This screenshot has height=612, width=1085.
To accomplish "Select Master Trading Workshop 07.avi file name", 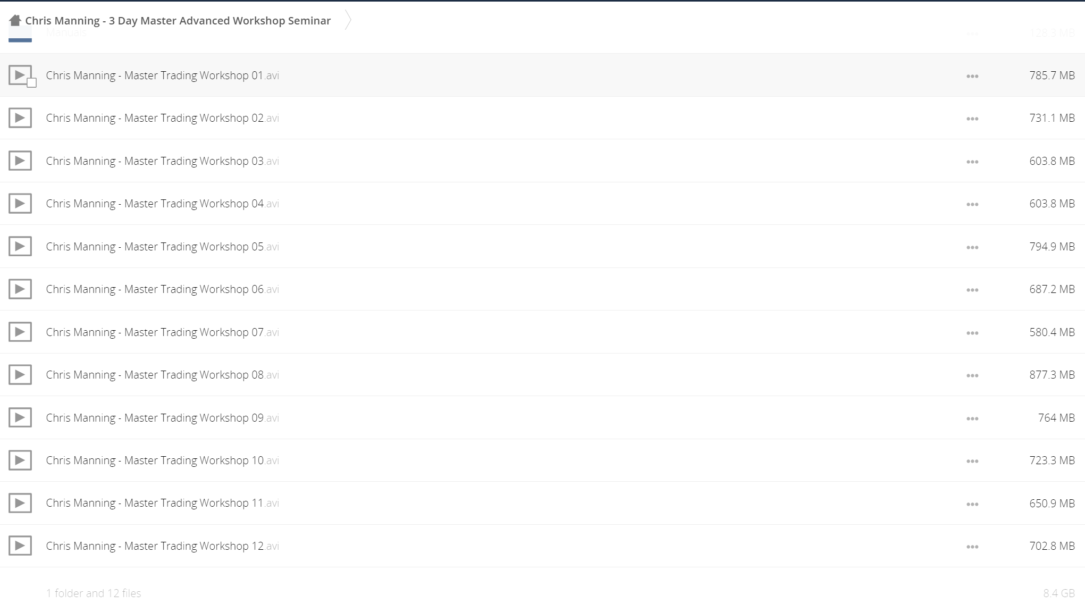I will [x=163, y=332].
